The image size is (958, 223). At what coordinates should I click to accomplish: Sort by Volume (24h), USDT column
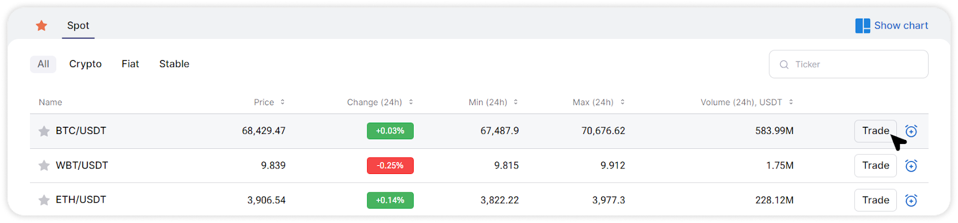point(747,102)
